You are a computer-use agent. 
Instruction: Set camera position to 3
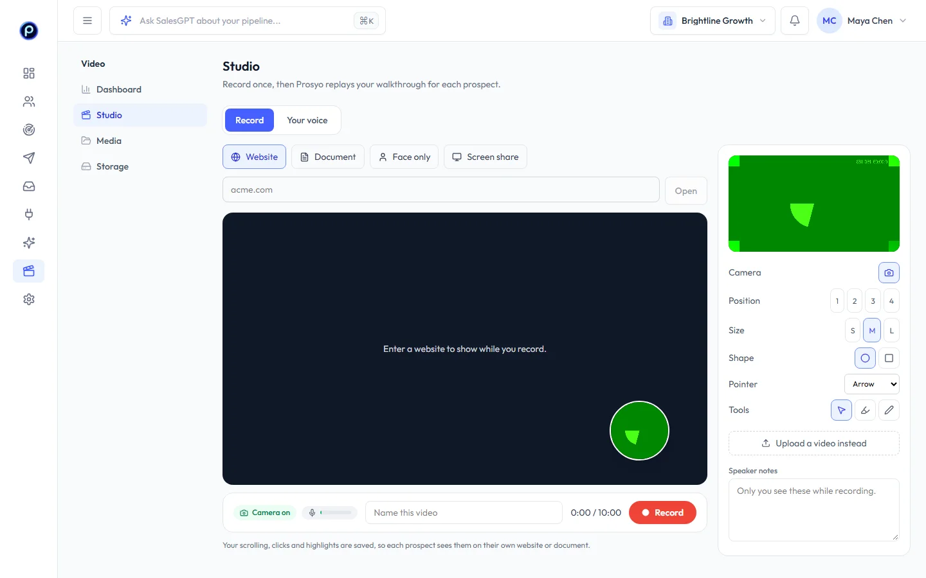click(x=873, y=301)
